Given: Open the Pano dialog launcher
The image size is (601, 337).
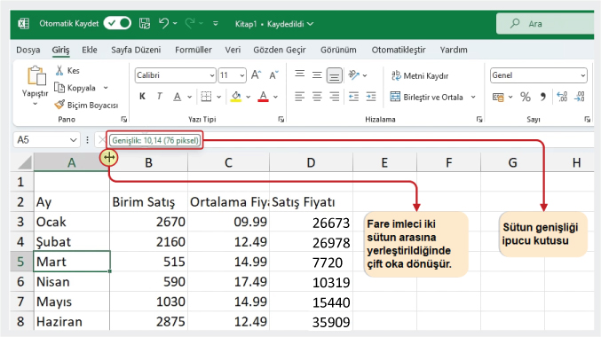Looking at the screenshot, I should click(x=123, y=120).
